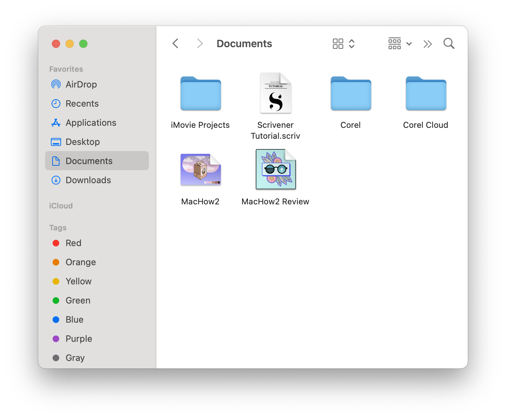The image size is (506, 419).
Task: Navigate forward using the forward arrow
Action: coord(199,43)
